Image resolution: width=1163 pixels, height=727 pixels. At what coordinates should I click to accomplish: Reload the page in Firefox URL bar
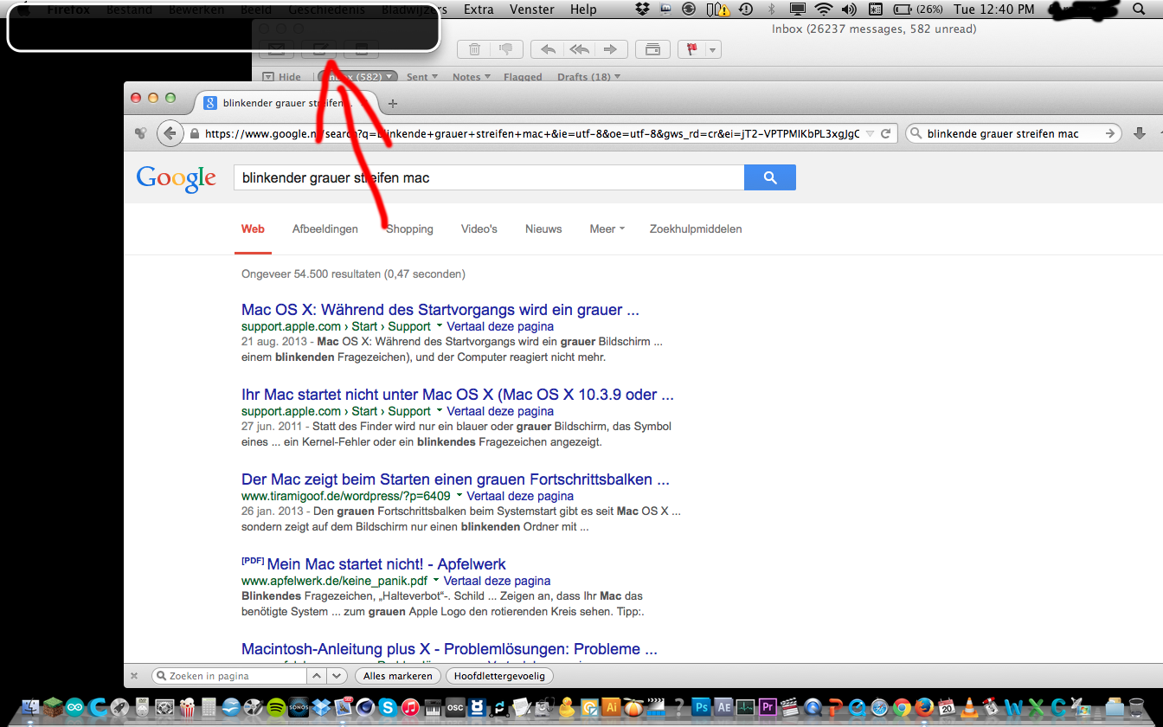coord(886,134)
